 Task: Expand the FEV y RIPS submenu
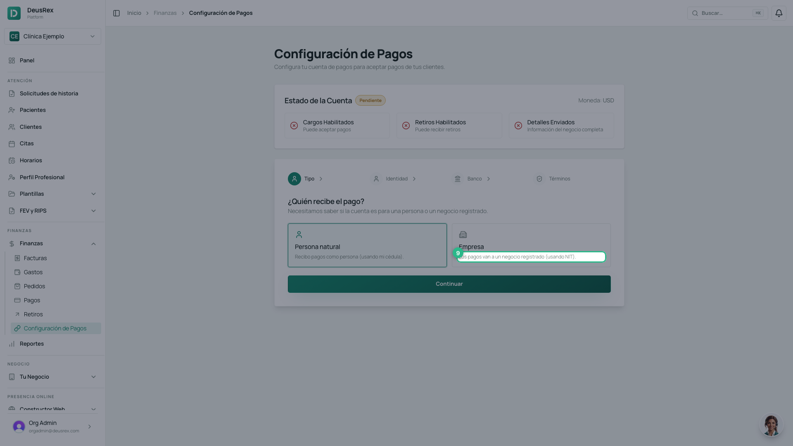93,211
